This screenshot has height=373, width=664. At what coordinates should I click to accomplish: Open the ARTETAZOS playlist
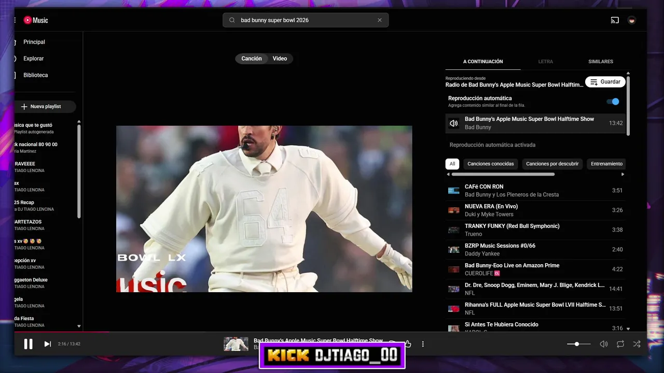coord(45,225)
